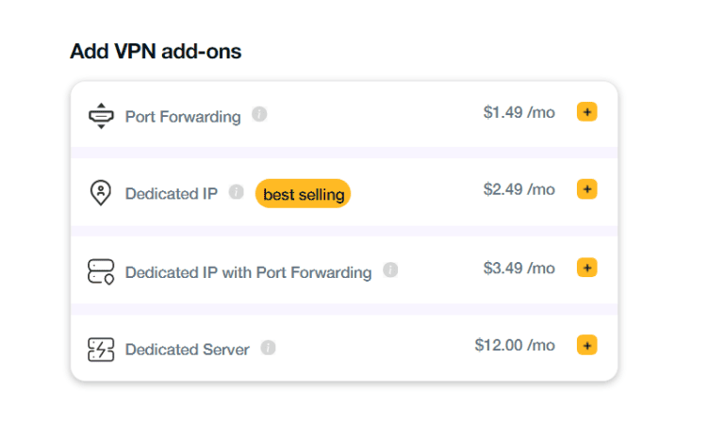Select the Port Forwarding label

pos(183,117)
